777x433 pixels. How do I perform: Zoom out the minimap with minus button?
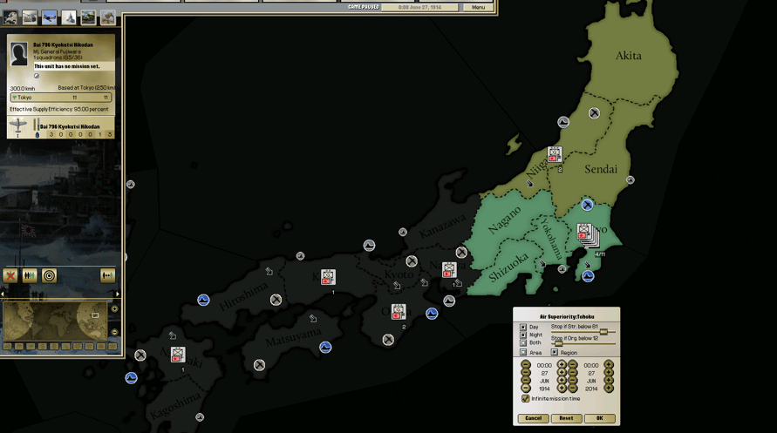pos(114,332)
